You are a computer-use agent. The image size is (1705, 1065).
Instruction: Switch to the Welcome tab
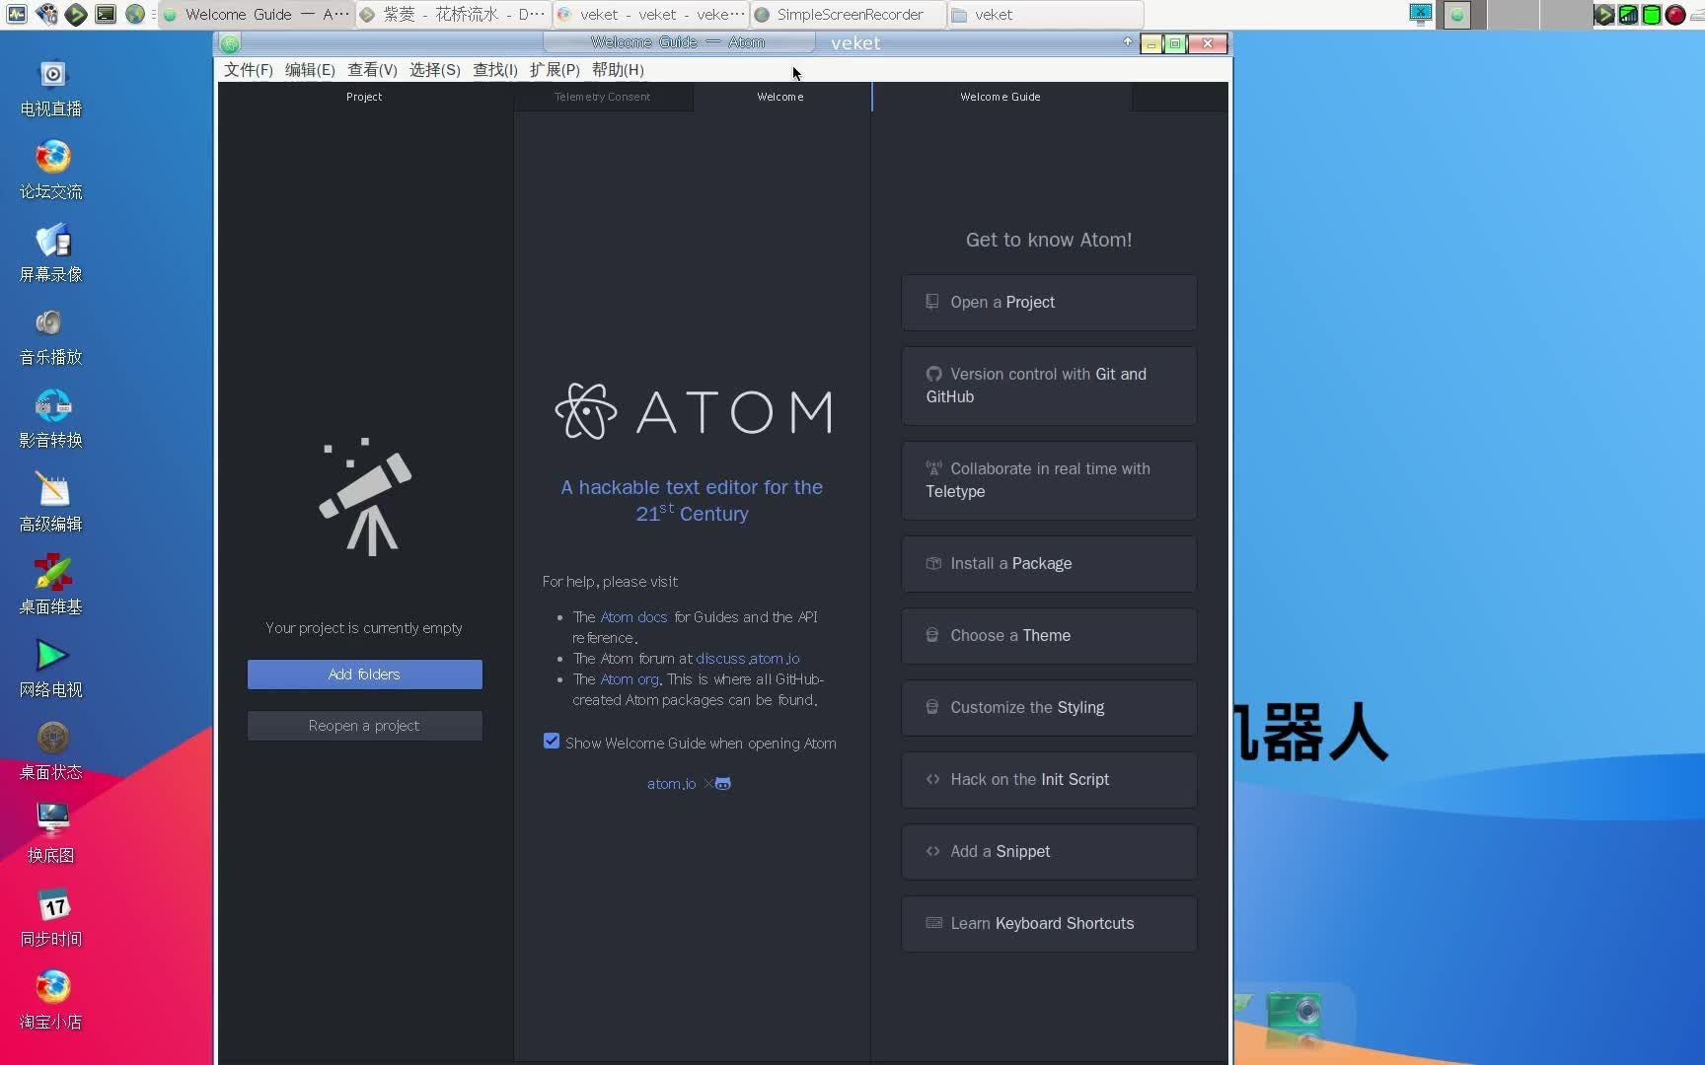click(780, 97)
